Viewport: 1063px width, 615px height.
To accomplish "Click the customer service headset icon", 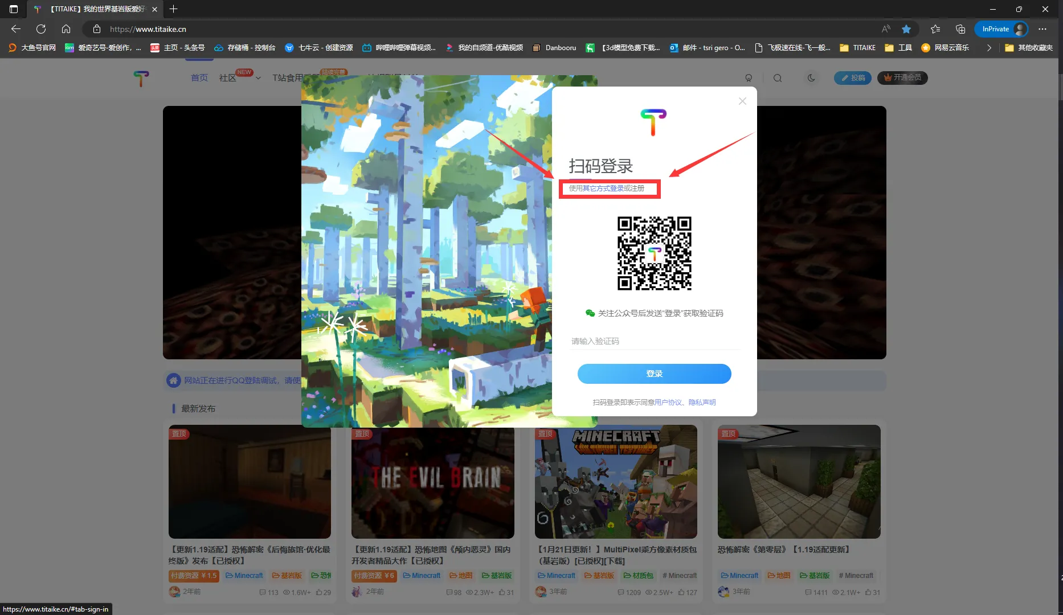I will pyautogui.click(x=749, y=78).
